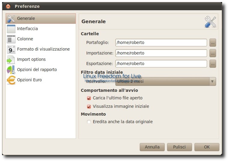Click the Formato di visualizzazione calendar icon

tap(11, 49)
